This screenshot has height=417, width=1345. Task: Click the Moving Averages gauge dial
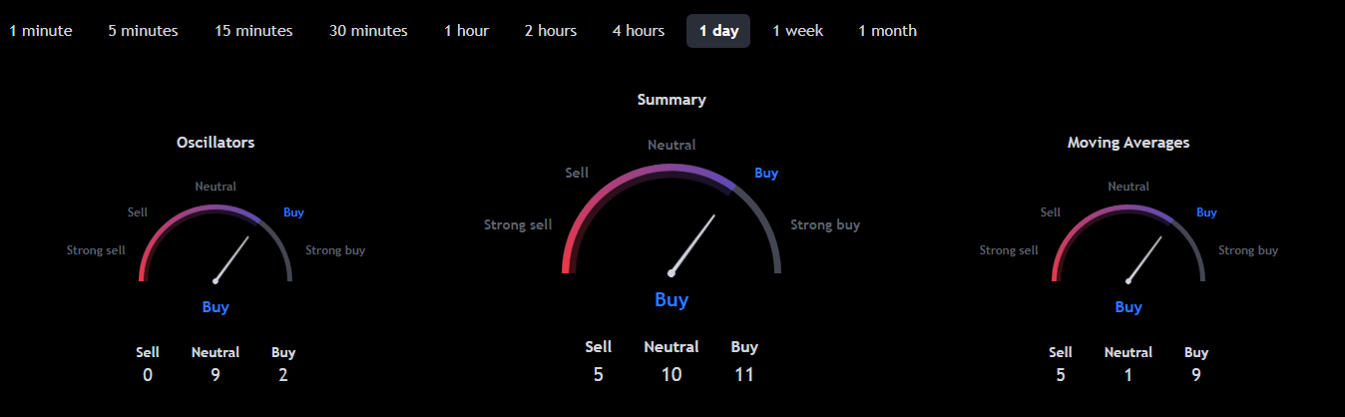point(1128,244)
